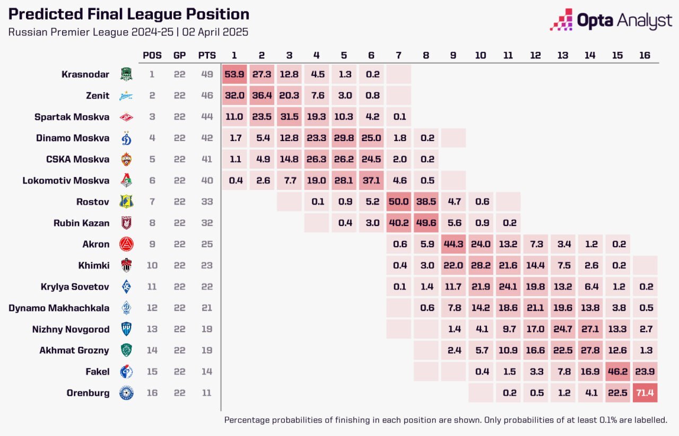Image resolution: width=679 pixels, height=436 pixels.
Task: Click the Rubin Kazan badge
Action: coord(126,223)
